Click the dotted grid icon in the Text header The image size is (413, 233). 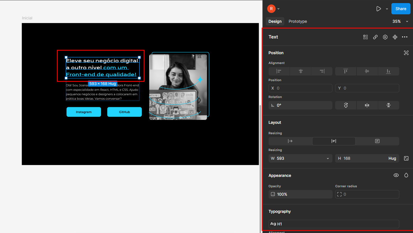tap(365, 37)
